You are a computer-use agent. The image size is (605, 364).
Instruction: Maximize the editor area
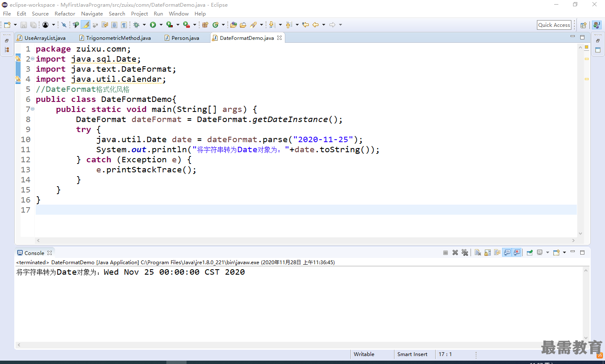(582, 37)
